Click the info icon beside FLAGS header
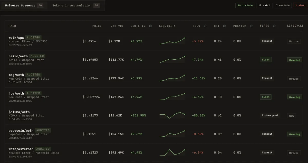Image resolution: width=308 pixels, height=163 pixels. tap(274, 26)
